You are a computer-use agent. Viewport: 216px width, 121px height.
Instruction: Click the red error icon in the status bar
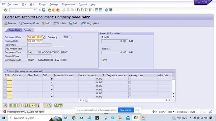click(x=5, y=112)
